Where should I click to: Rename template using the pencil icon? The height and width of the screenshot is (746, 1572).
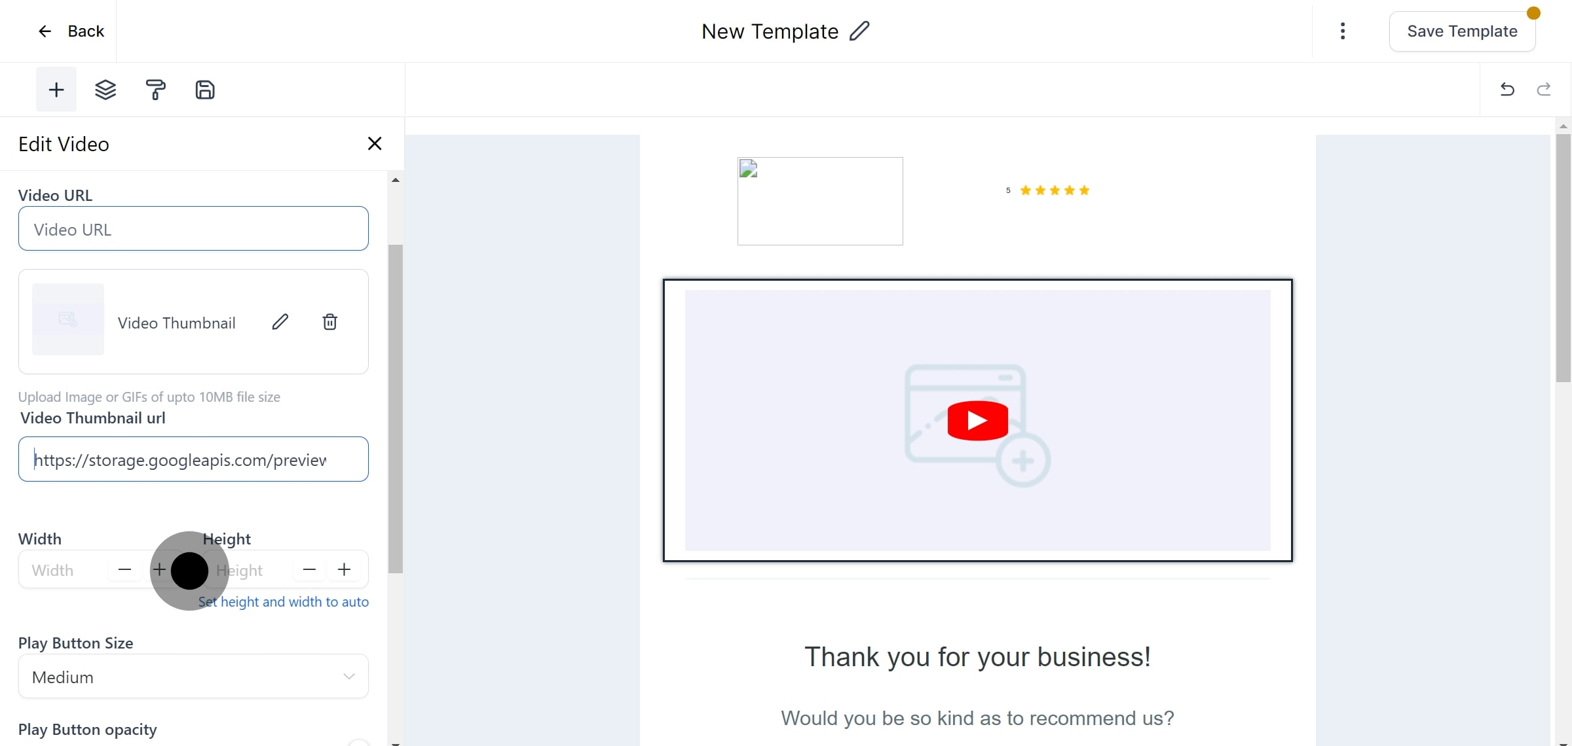tap(859, 31)
